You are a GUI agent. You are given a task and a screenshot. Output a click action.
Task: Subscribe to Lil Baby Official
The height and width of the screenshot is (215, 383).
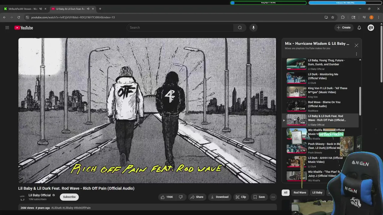69,197
